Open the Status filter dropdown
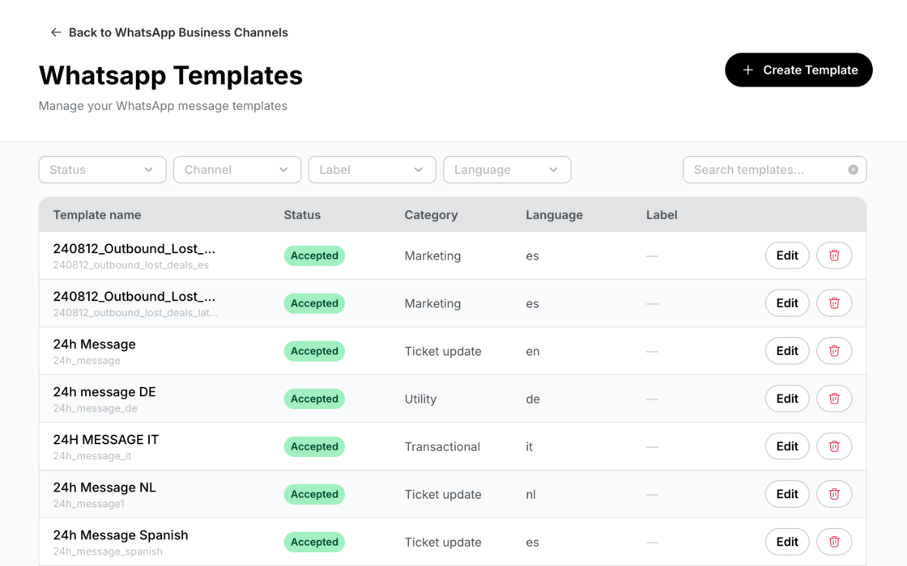 [x=102, y=170]
